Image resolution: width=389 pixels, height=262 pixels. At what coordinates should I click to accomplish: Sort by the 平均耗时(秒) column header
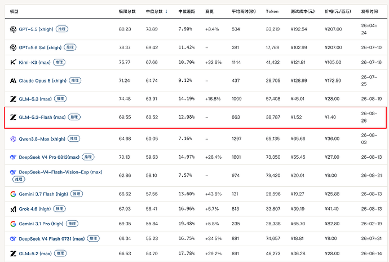[244, 11]
